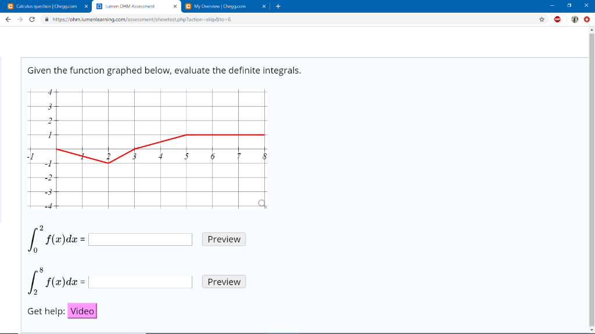The height and width of the screenshot is (334, 595).
Task: Switch to the Lumen OHM Assessment tab
Action: (x=131, y=7)
